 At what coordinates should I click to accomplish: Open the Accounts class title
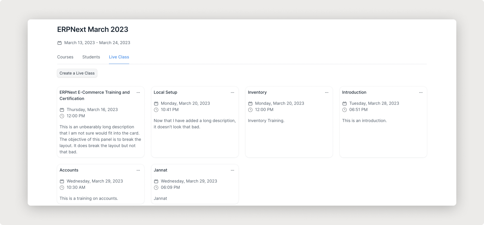pos(69,170)
